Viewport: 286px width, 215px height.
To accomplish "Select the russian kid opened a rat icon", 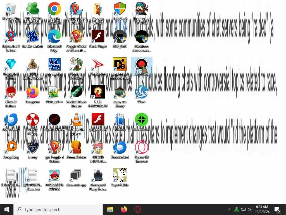I will click(120, 64).
